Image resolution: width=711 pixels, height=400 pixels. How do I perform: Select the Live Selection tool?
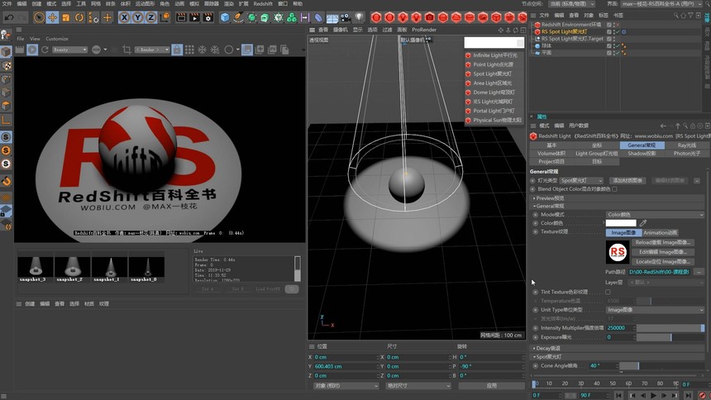pos(40,17)
